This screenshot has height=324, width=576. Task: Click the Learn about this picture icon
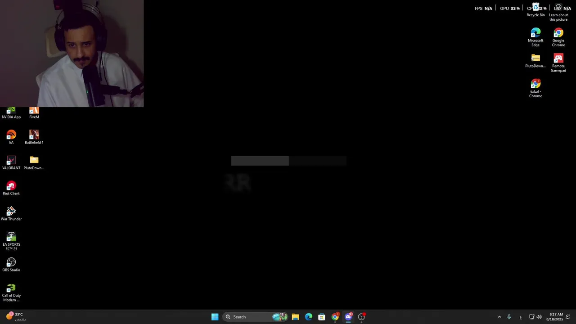point(558,12)
